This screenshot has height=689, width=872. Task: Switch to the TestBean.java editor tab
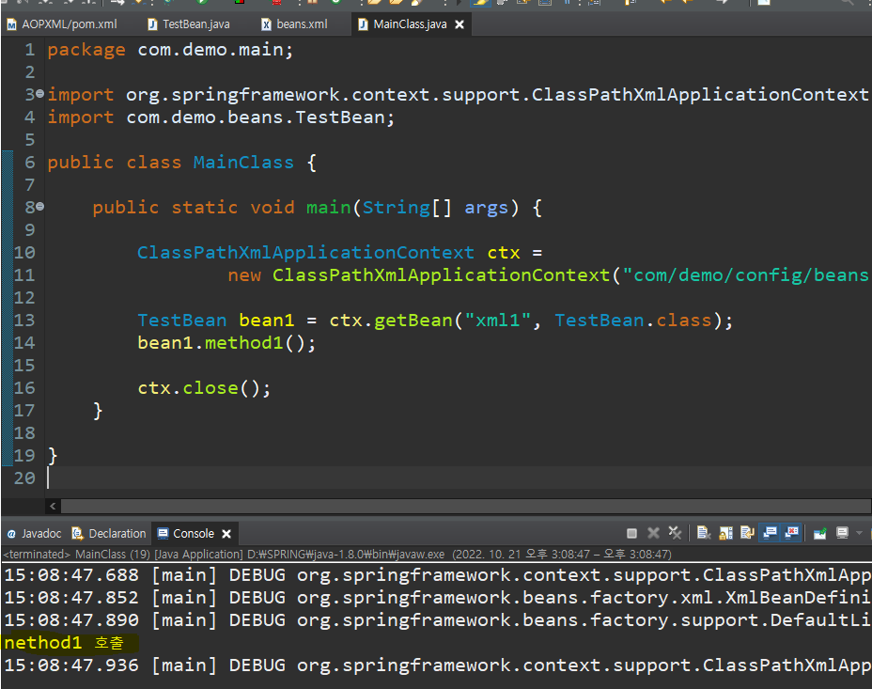tap(189, 24)
